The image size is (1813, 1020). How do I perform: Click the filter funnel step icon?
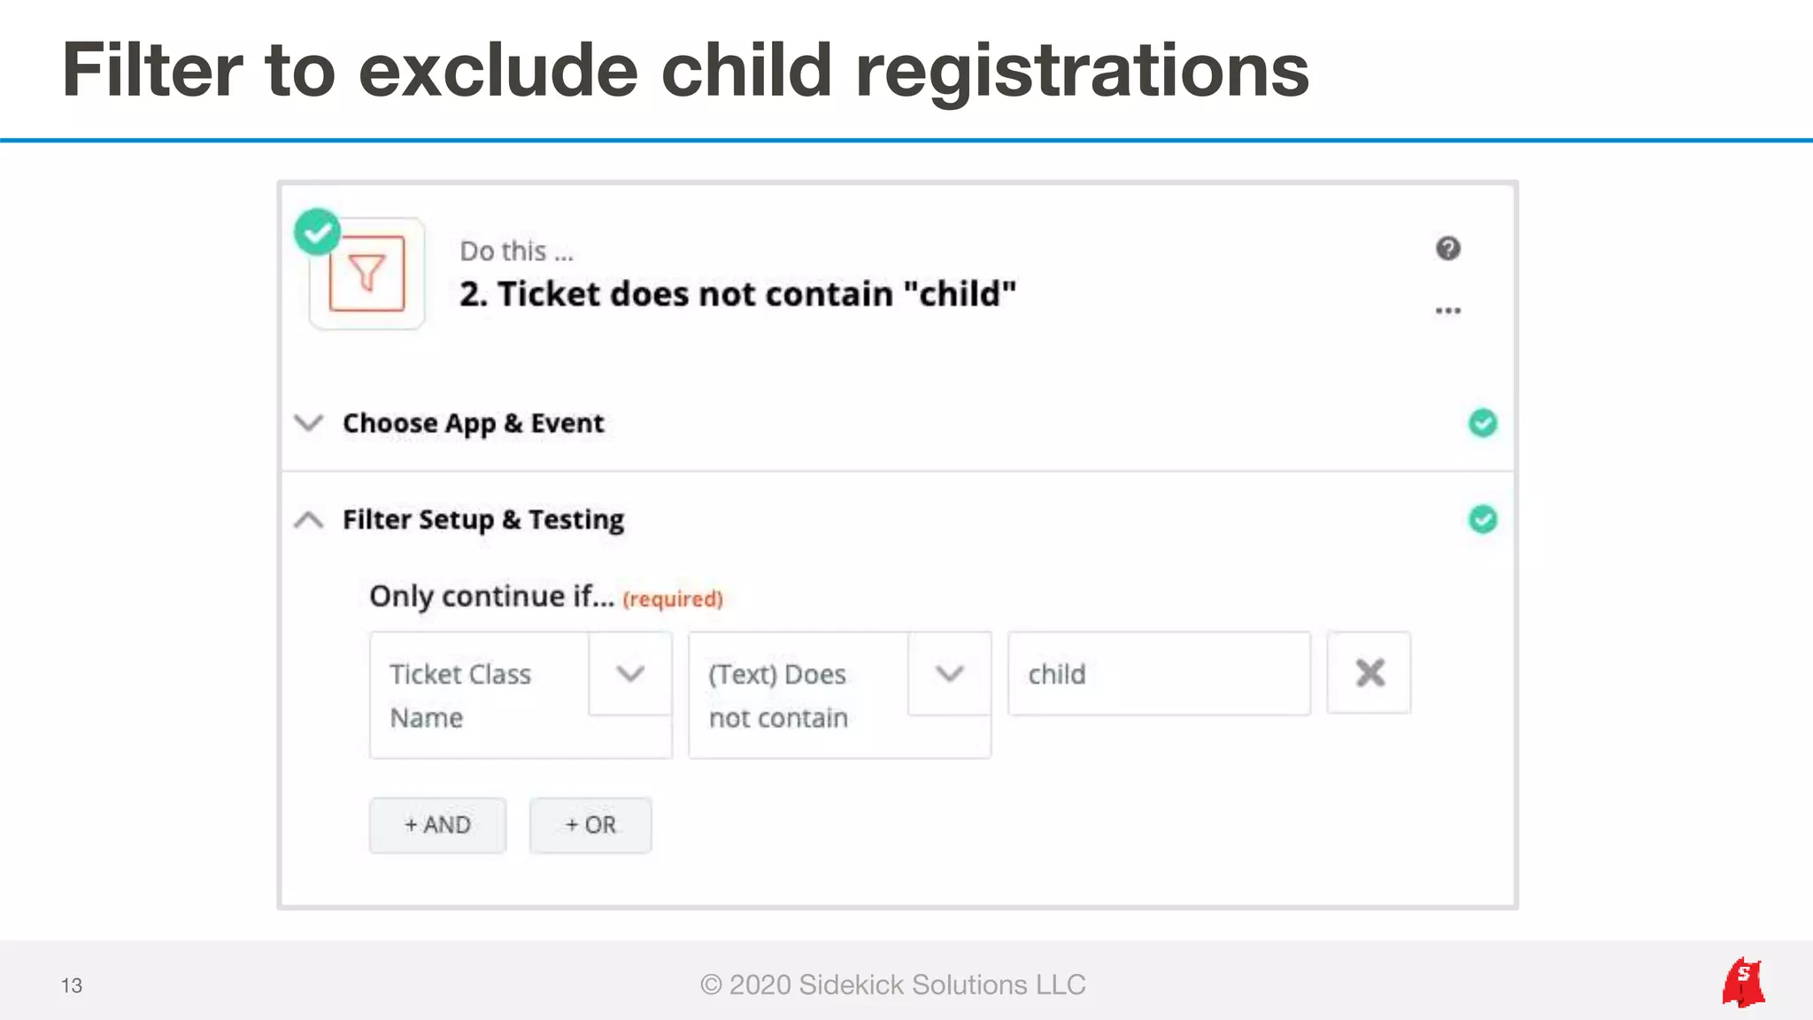pyautogui.click(x=366, y=274)
